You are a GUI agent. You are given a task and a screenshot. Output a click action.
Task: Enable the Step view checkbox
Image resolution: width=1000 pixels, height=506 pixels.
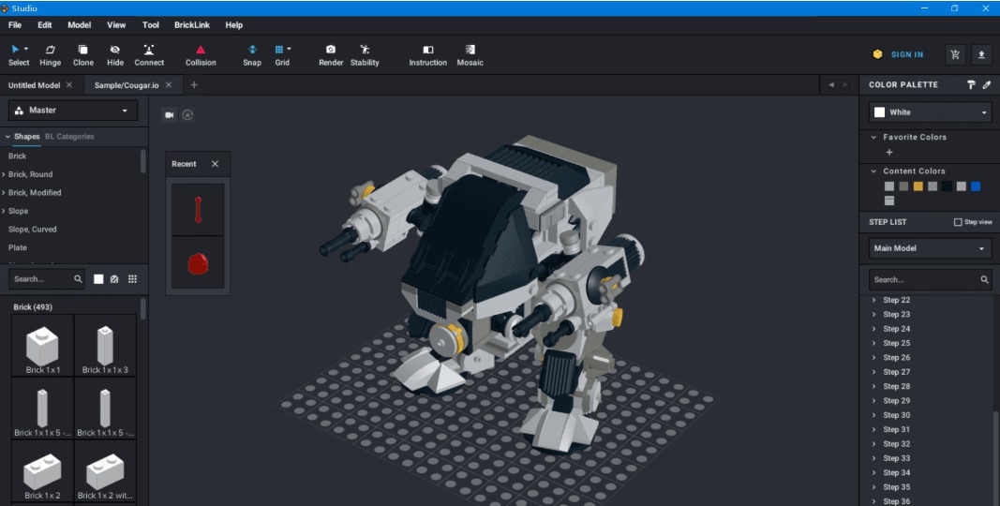coord(957,222)
